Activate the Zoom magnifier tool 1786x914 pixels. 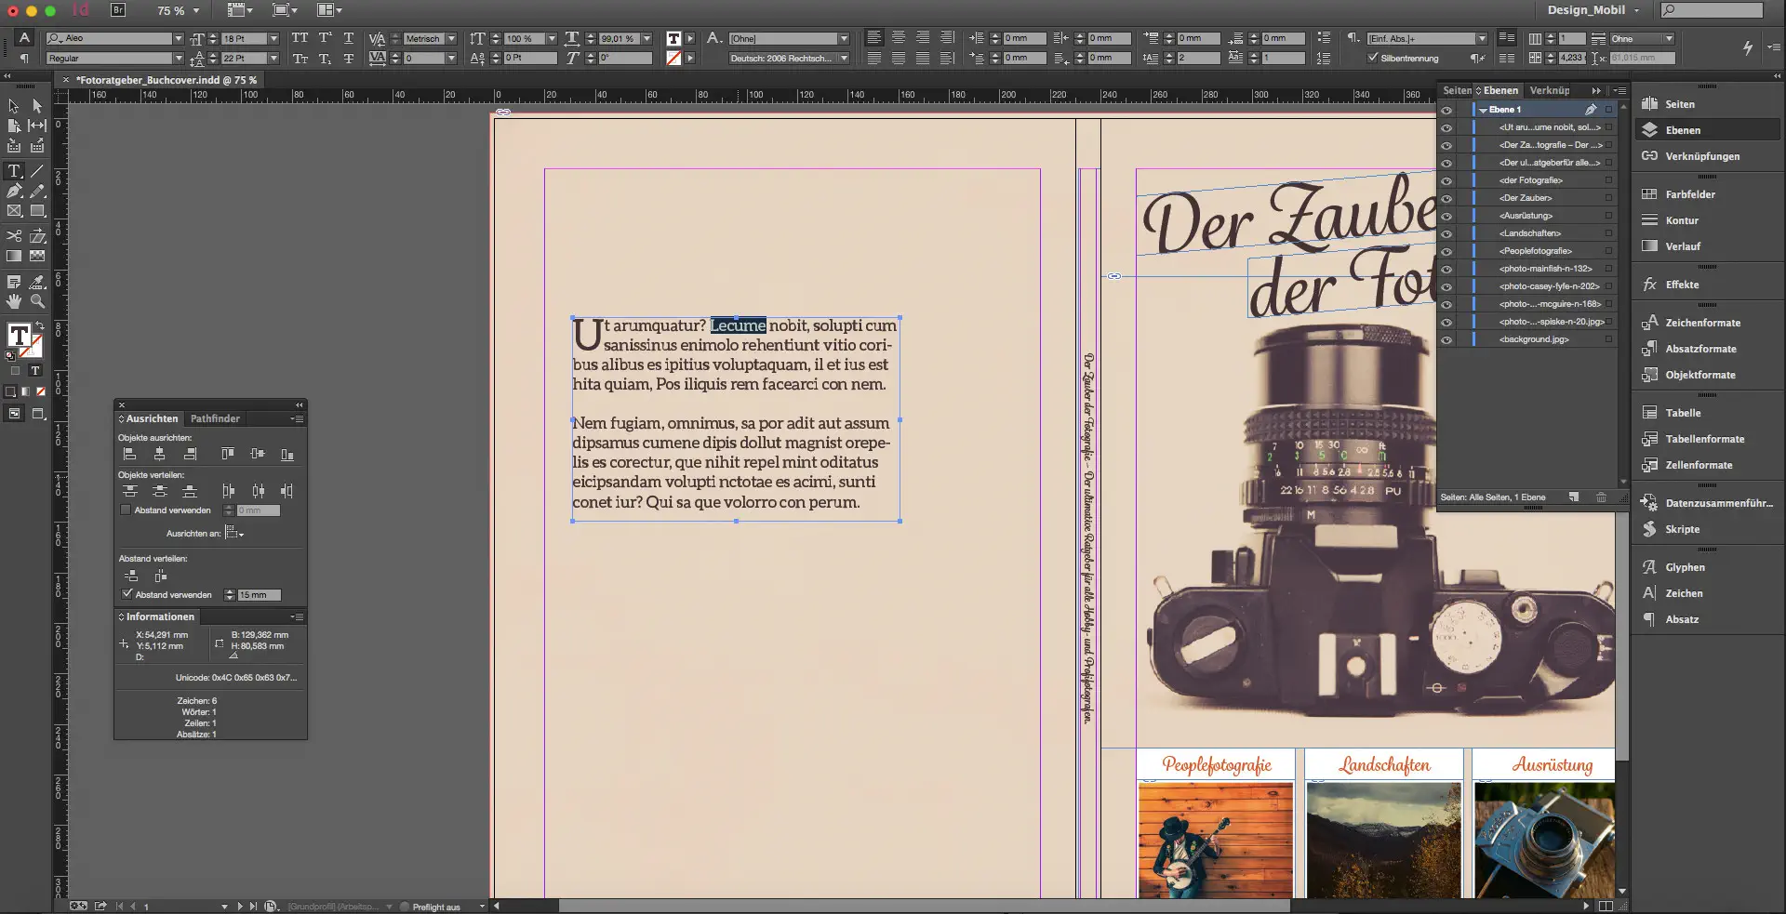37,301
